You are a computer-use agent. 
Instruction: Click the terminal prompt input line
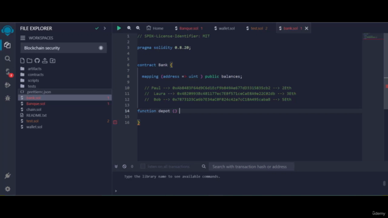pyautogui.click(x=250, y=191)
